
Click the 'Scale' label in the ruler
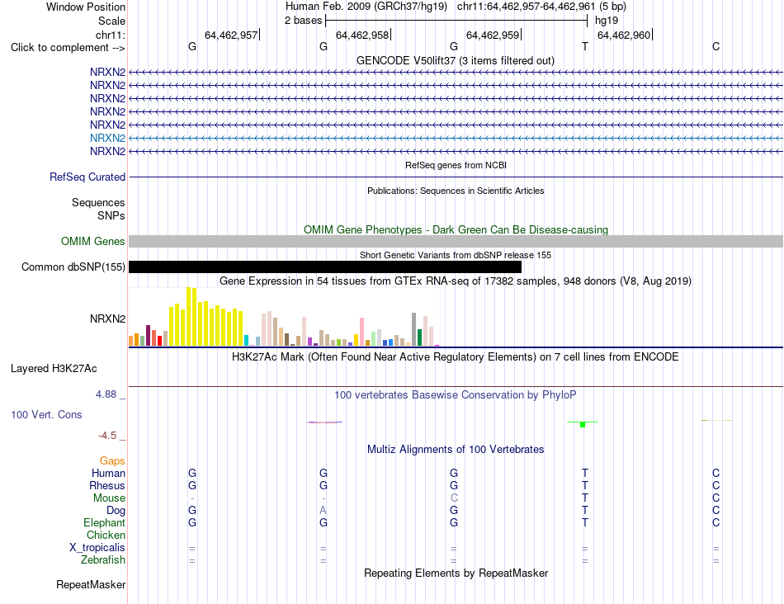[111, 21]
